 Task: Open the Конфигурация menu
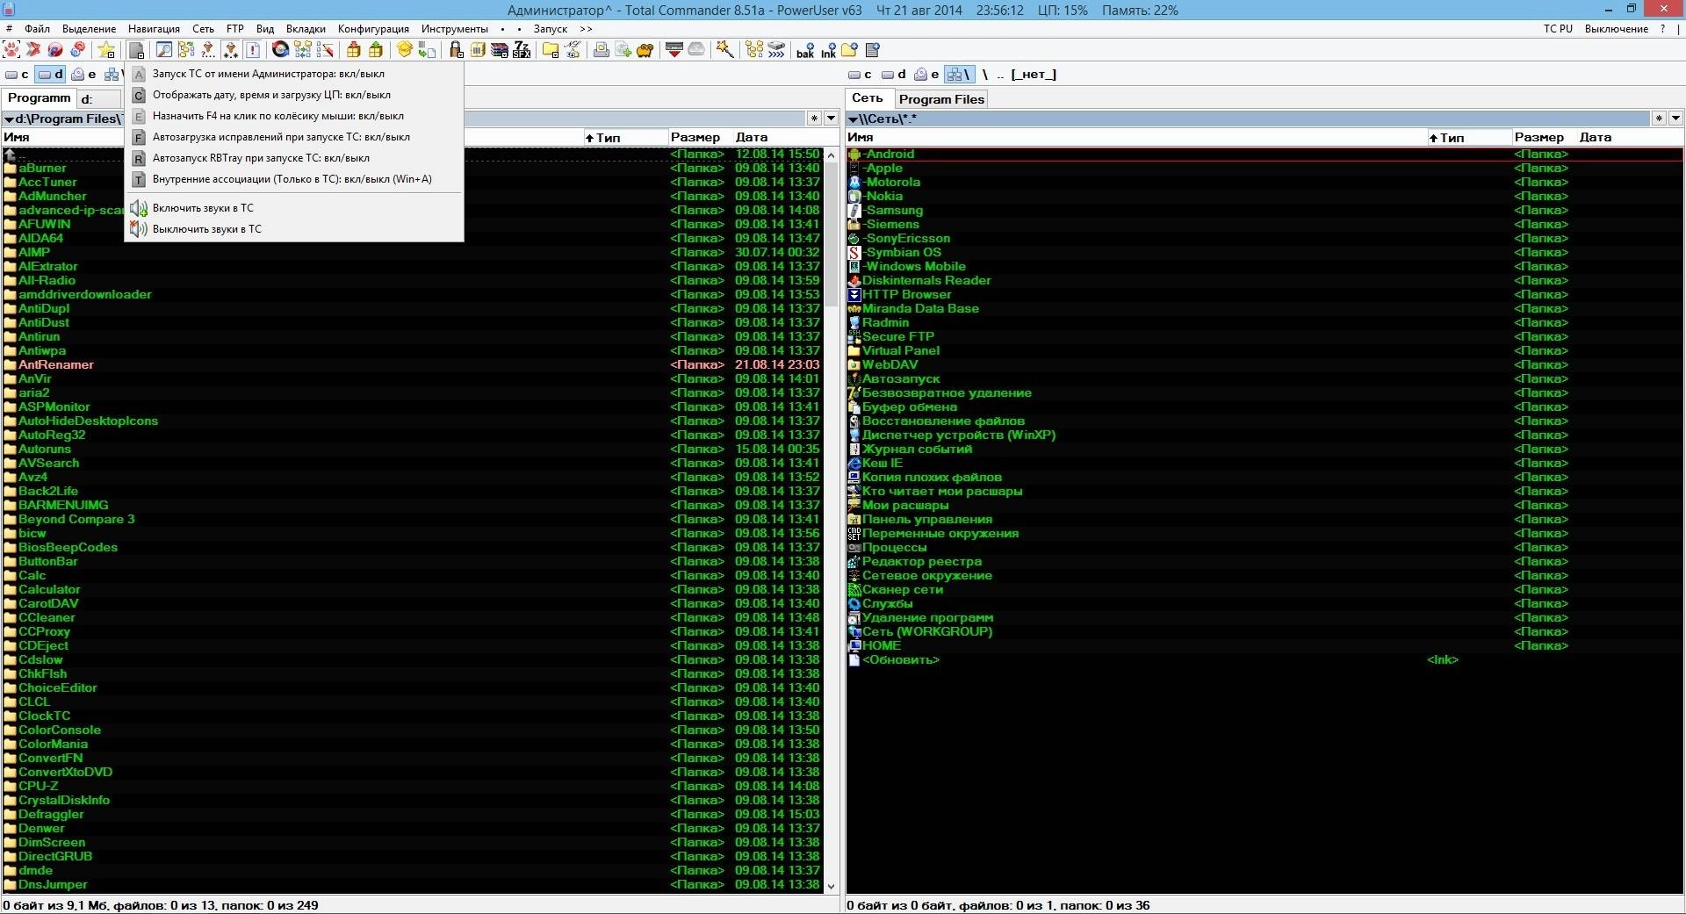373,29
